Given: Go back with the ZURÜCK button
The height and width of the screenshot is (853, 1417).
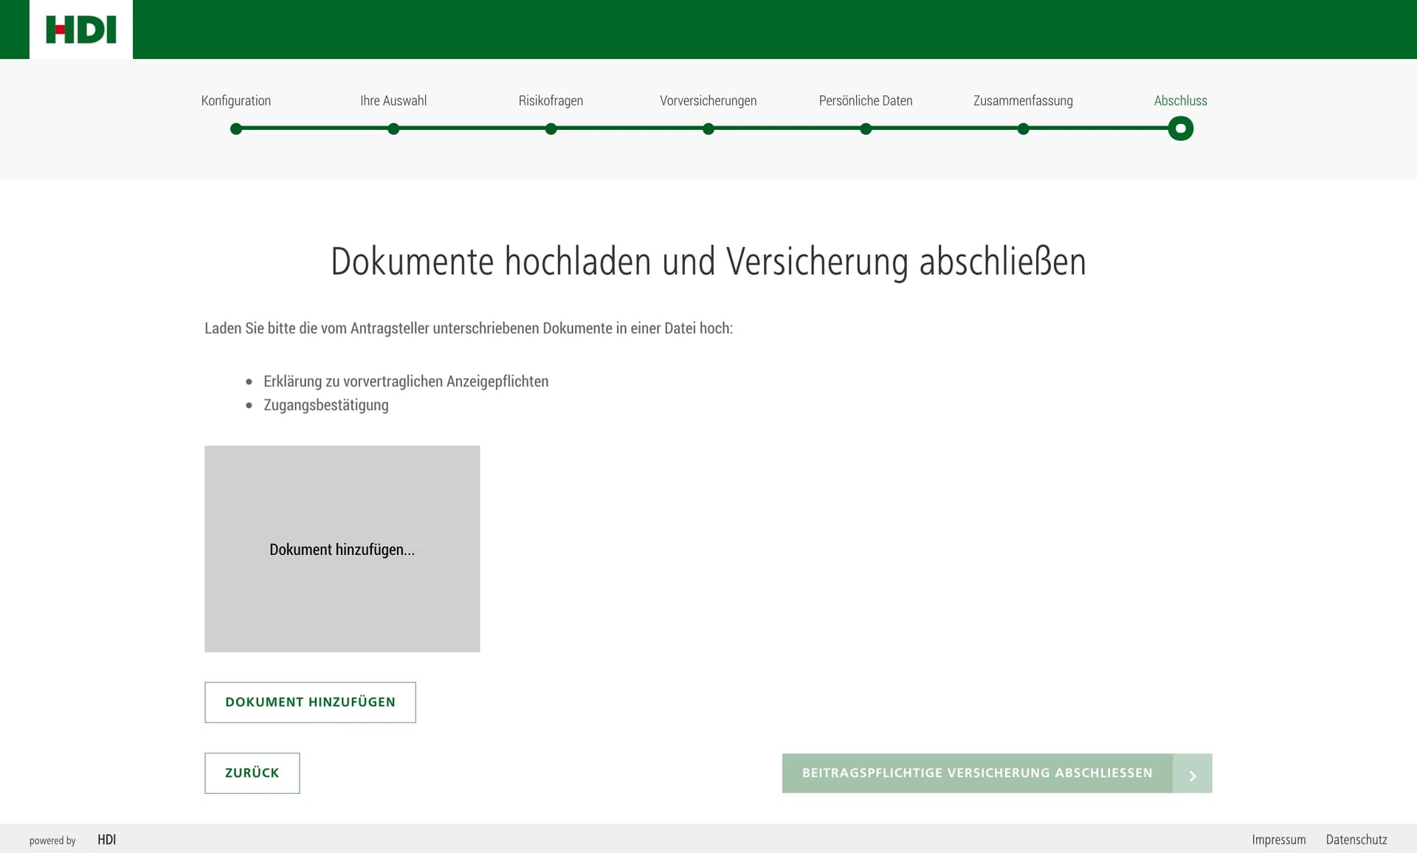Looking at the screenshot, I should coord(252,773).
